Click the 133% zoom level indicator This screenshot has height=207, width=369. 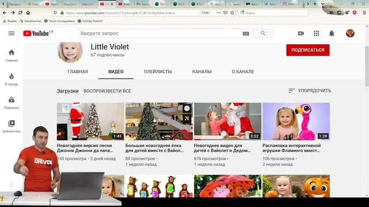click(205, 13)
